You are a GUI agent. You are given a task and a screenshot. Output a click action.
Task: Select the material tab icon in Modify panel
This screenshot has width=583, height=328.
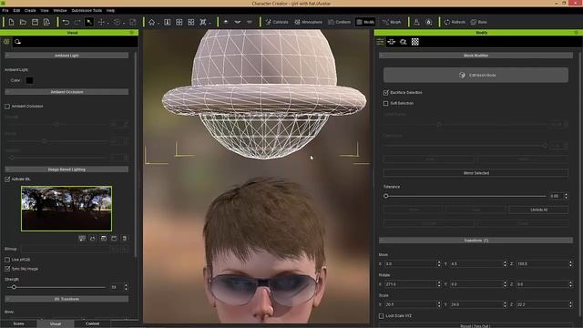pyautogui.click(x=404, y=42)
